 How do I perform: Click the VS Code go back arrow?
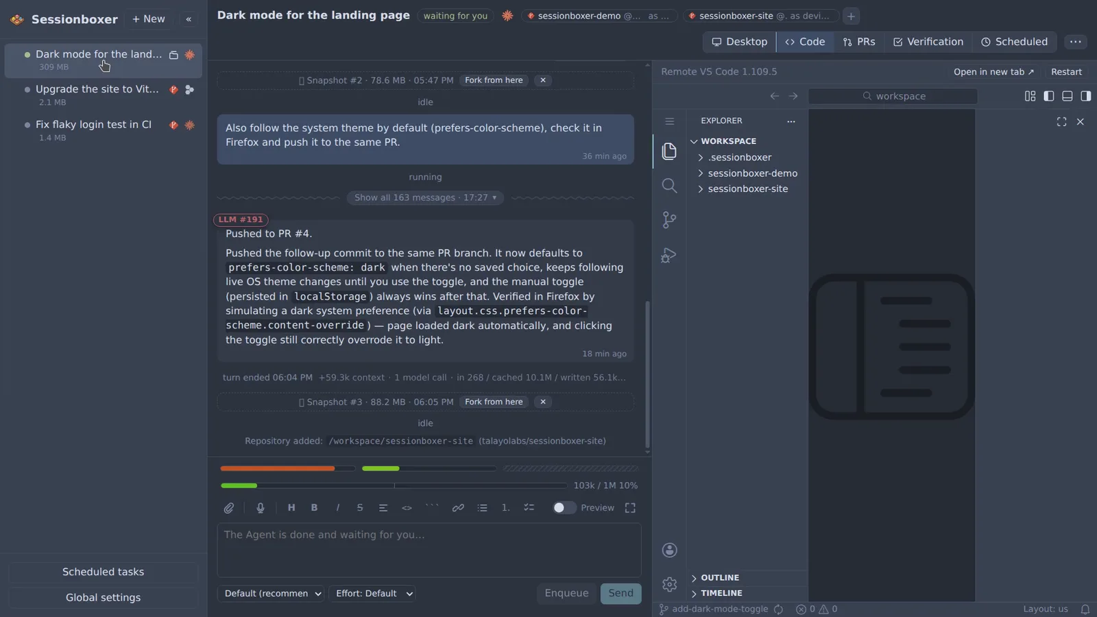(775, 96)
